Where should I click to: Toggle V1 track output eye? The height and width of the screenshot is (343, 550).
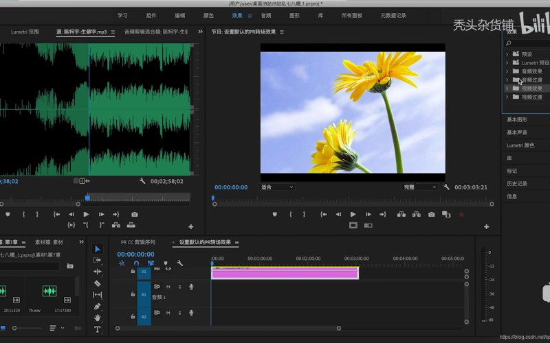(168, 269)
